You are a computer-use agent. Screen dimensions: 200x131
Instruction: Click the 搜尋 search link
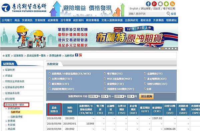pyautogui.click(x=173, y=14)
